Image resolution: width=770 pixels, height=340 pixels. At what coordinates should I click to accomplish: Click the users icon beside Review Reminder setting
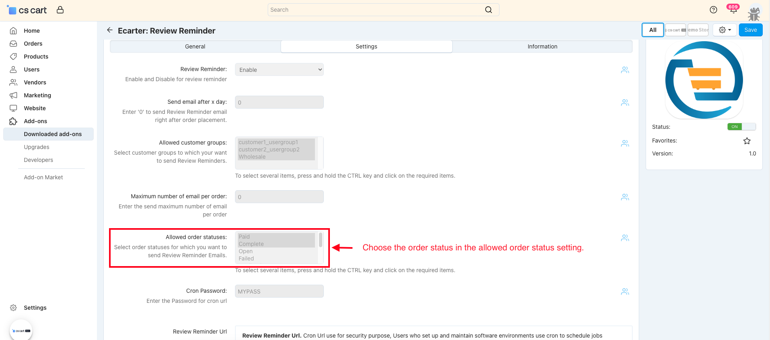point(625,70)
